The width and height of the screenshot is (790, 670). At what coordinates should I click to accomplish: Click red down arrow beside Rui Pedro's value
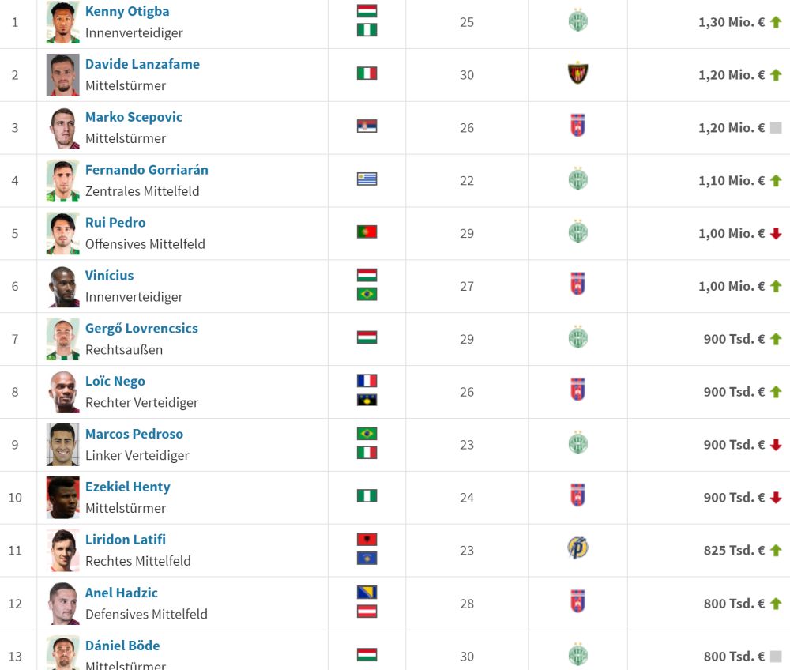pyautogui.click(x=776, y=233)
